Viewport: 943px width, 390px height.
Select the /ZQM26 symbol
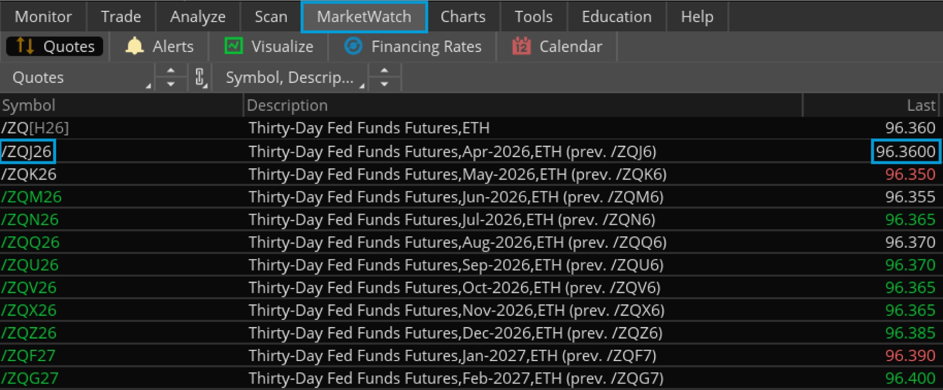point(31,197)
